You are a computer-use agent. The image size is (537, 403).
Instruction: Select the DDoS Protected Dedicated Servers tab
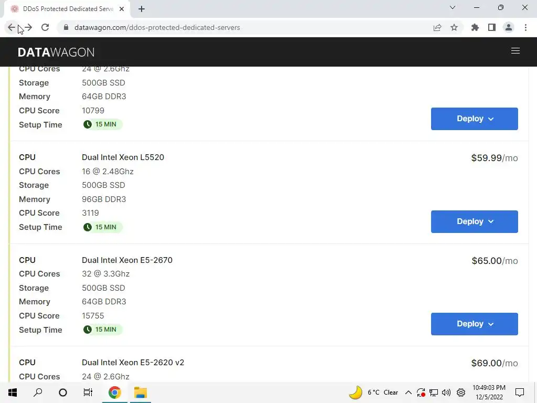(67, 9)
